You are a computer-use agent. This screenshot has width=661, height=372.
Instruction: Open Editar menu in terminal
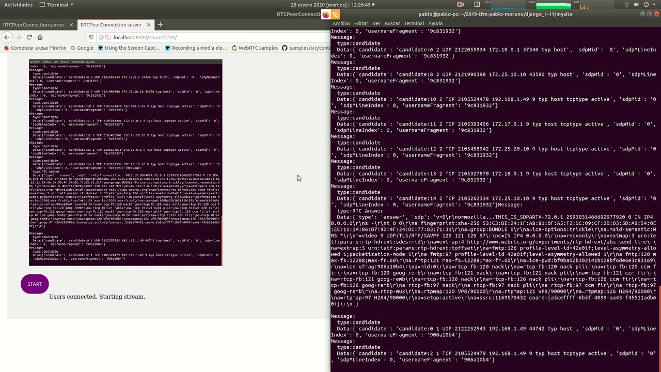tap(361, 23)
